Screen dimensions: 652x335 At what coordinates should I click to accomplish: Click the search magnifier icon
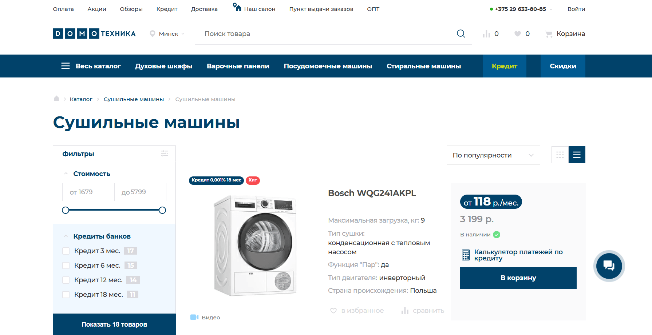click(461, 34)
